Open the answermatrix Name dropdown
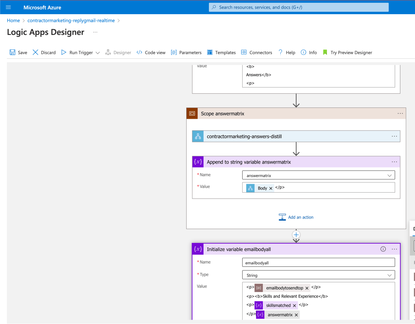Viewport: 415px width, 324px height. (x=319, y=175)
